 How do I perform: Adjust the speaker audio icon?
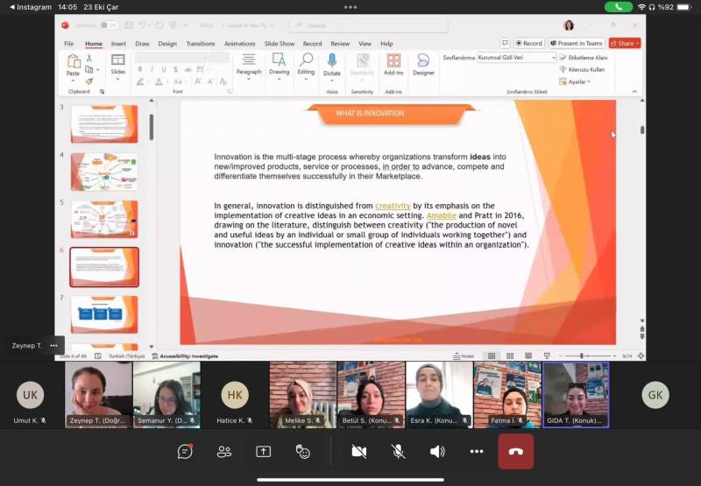point(437,451)
